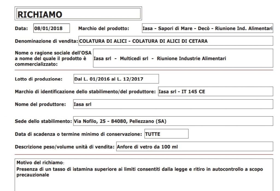280x191 pixels.
Task: Click the "Motivo del richiamo" heading text
Action: 40,163
